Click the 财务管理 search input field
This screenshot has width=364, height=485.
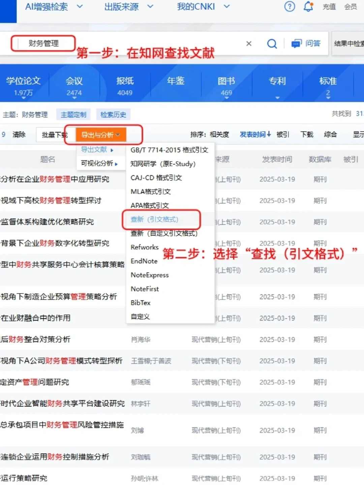coord(43,43)
